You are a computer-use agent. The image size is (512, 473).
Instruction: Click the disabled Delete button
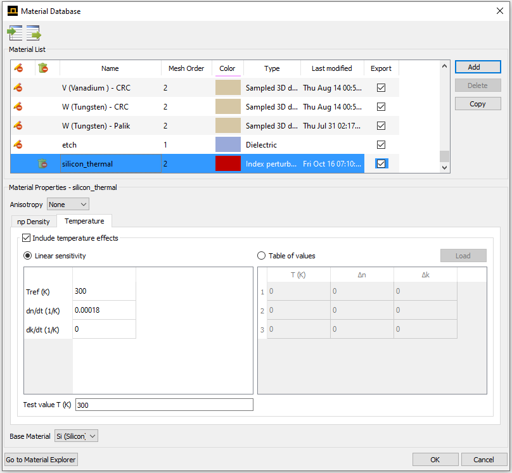tap(478, 85)
